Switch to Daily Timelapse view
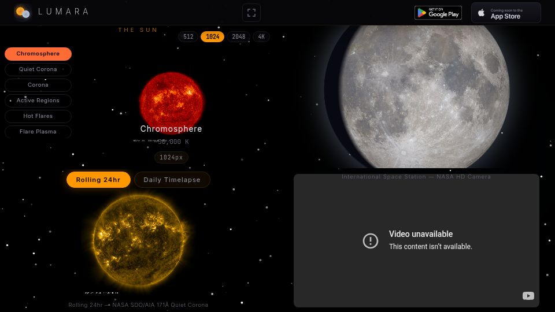The height and width of the screenshot is (312, 555). pos(172,180)
